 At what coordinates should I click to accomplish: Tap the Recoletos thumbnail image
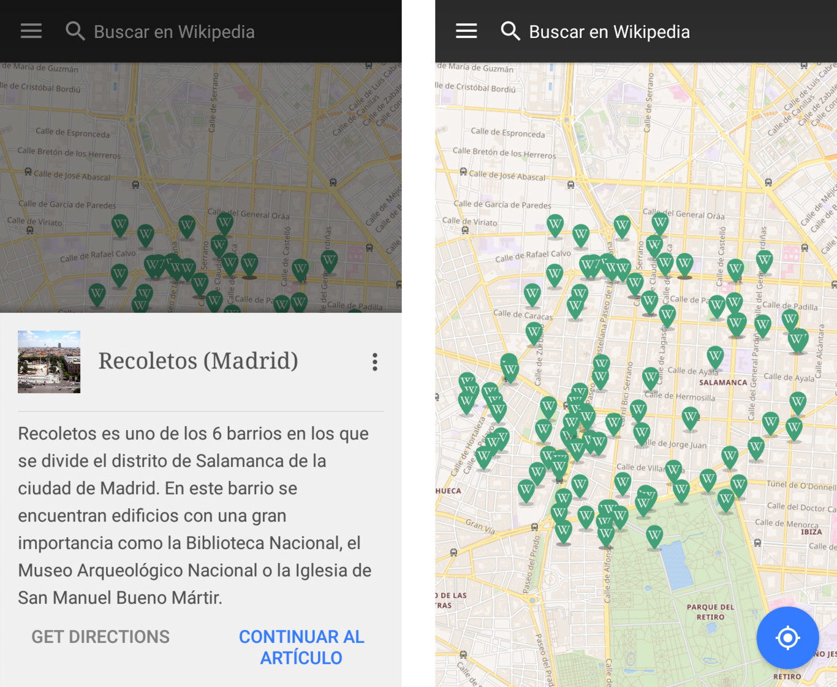[x=48, y=361]
